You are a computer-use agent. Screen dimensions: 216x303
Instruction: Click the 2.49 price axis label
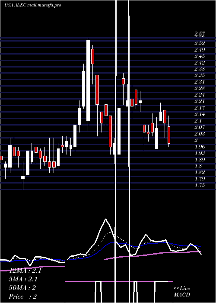click(x=200, y=50)
